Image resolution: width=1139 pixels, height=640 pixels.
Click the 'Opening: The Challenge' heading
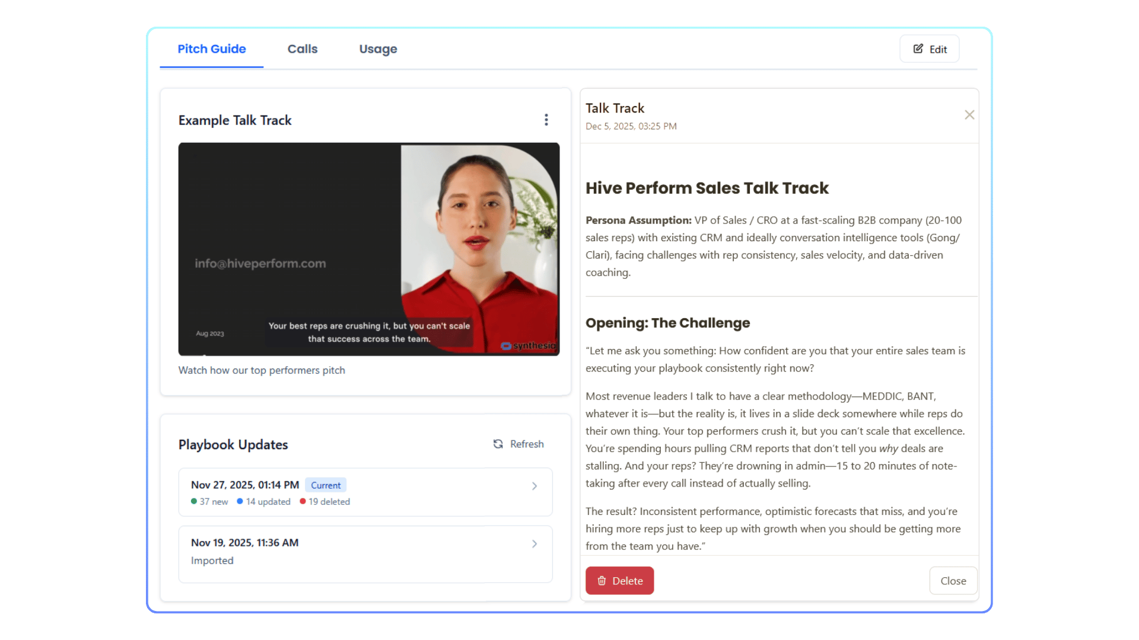click(x=668, y=323)
